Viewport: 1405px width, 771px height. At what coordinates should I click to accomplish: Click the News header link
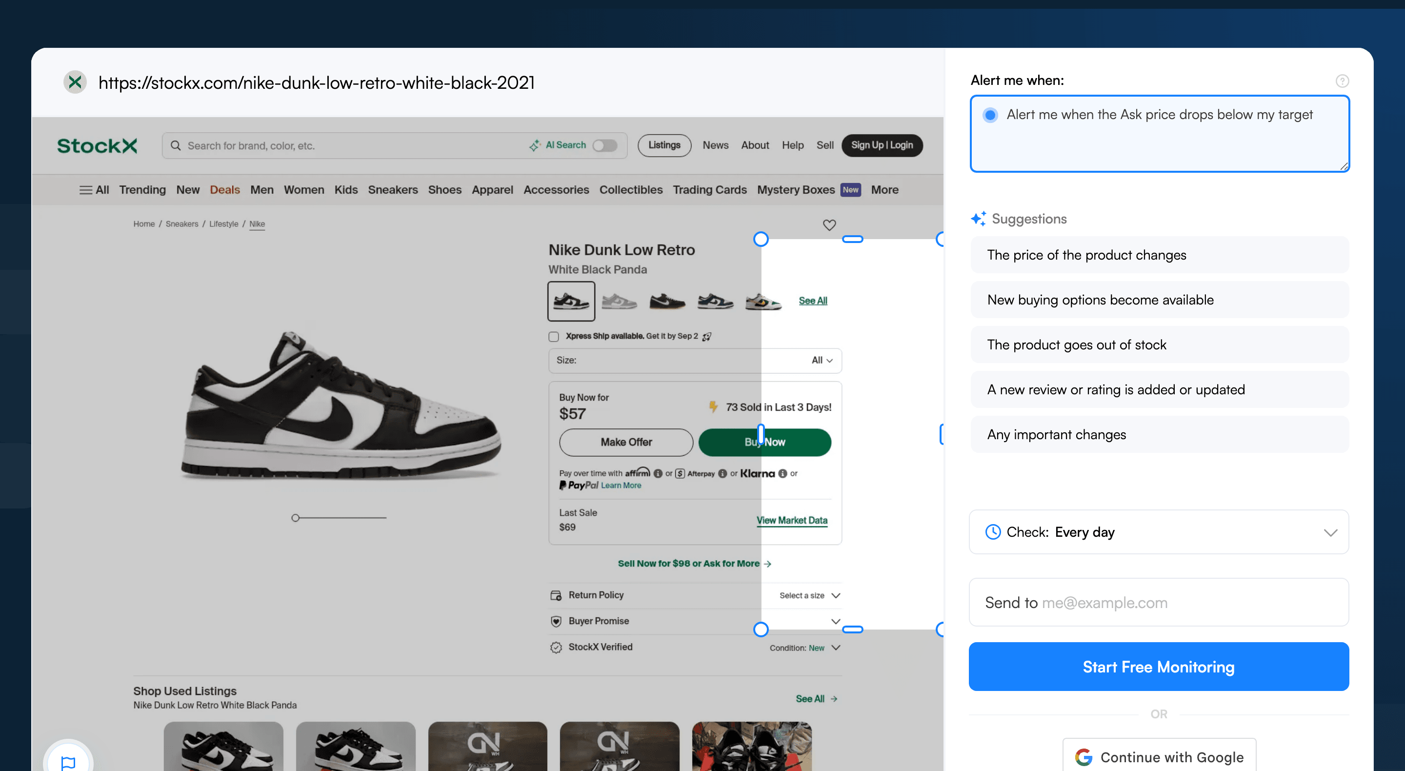(x=715, y=145)
